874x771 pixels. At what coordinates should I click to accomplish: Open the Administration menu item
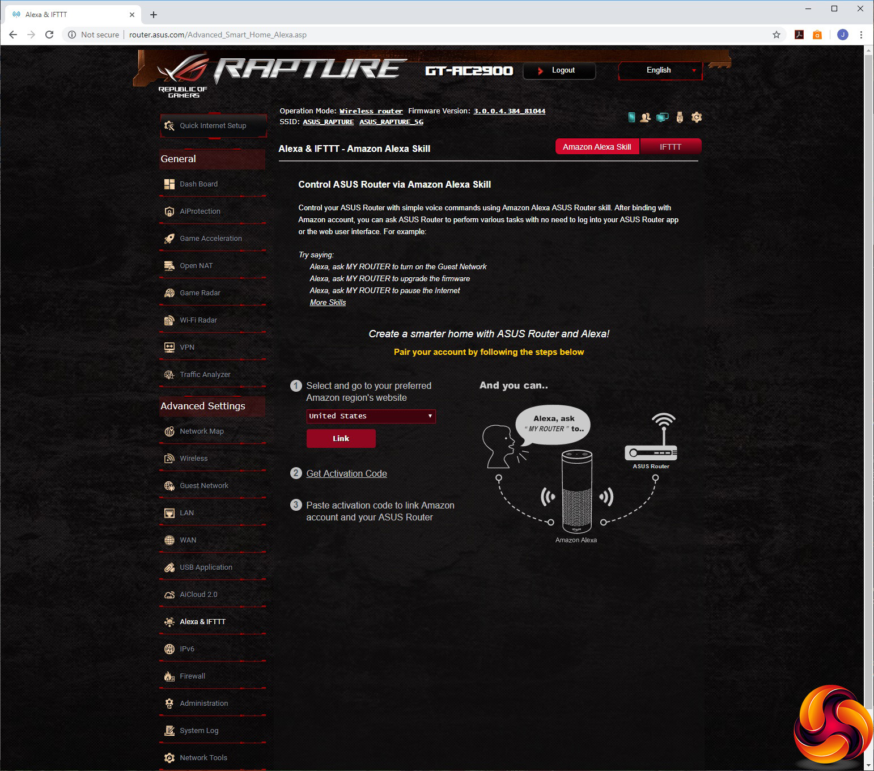click(213, 704)
